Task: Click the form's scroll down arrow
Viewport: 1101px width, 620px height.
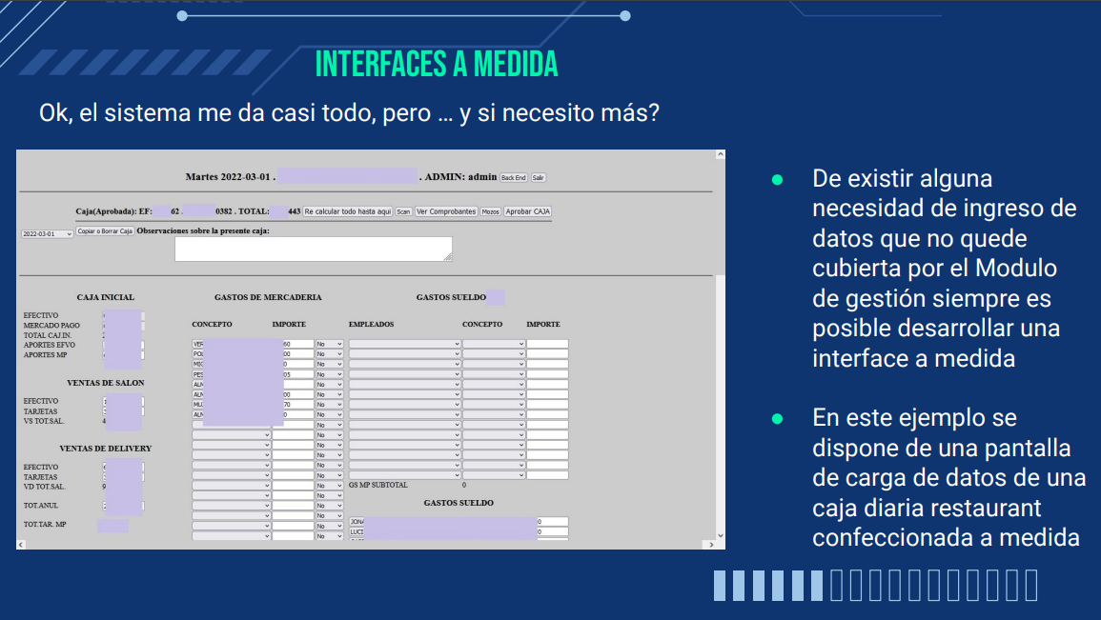Action: 720,534
